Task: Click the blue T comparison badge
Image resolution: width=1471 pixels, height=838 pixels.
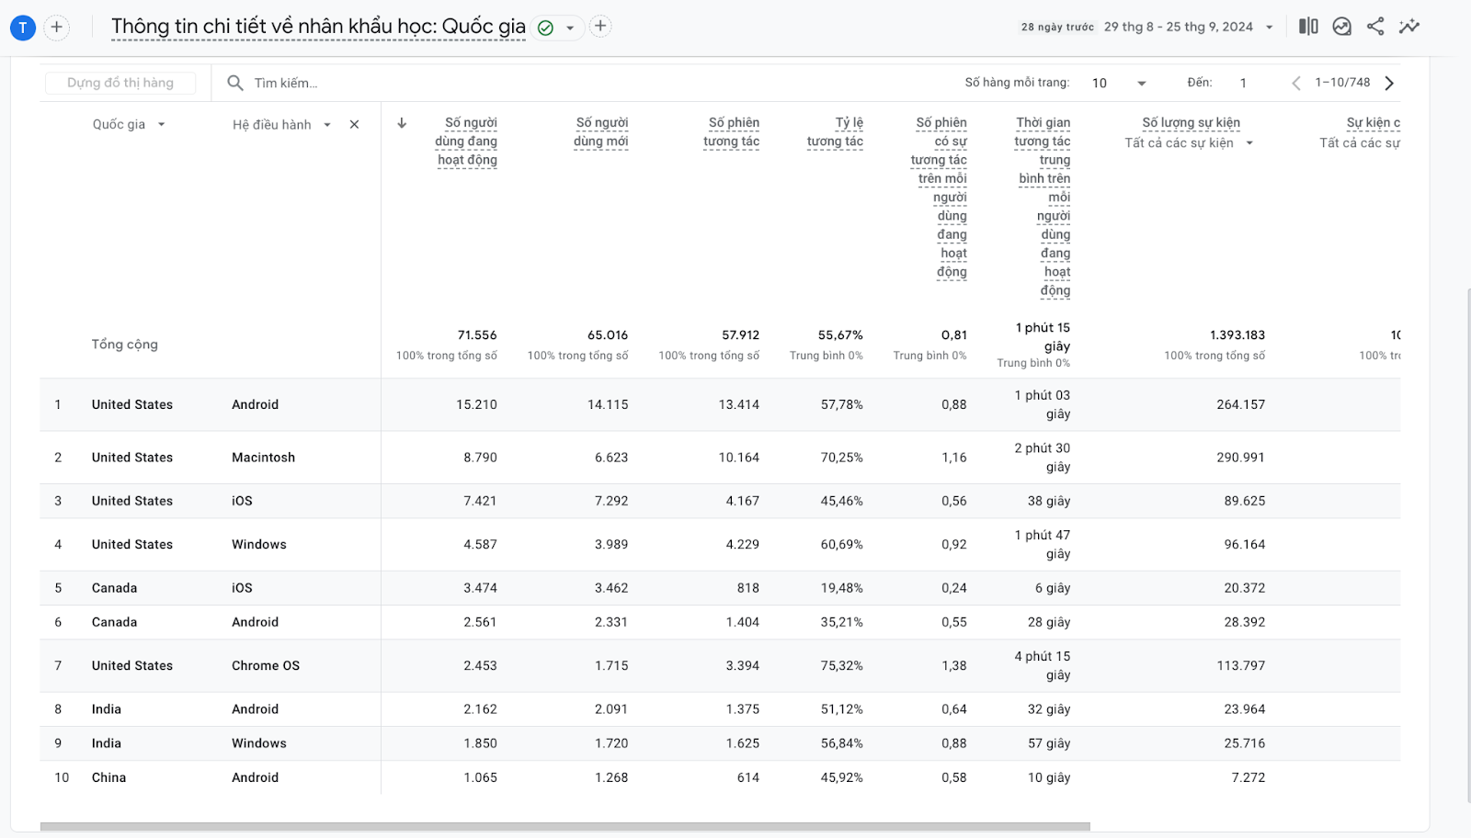Action: click(x=23, y=28)
